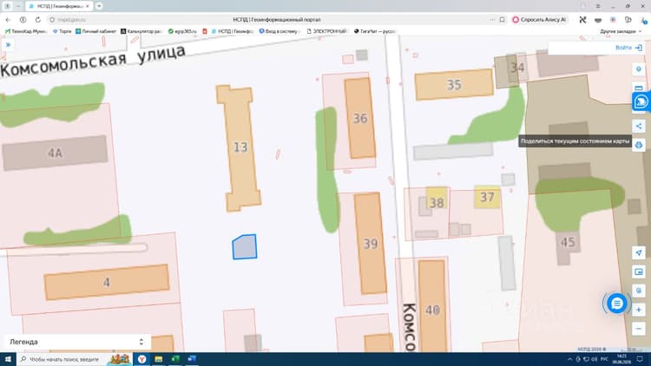Click the print map icon

click(x=639, y=145)
